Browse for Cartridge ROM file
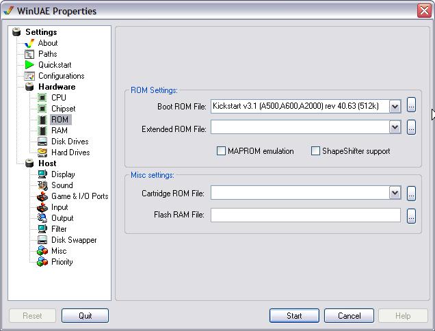 point(411,194)
